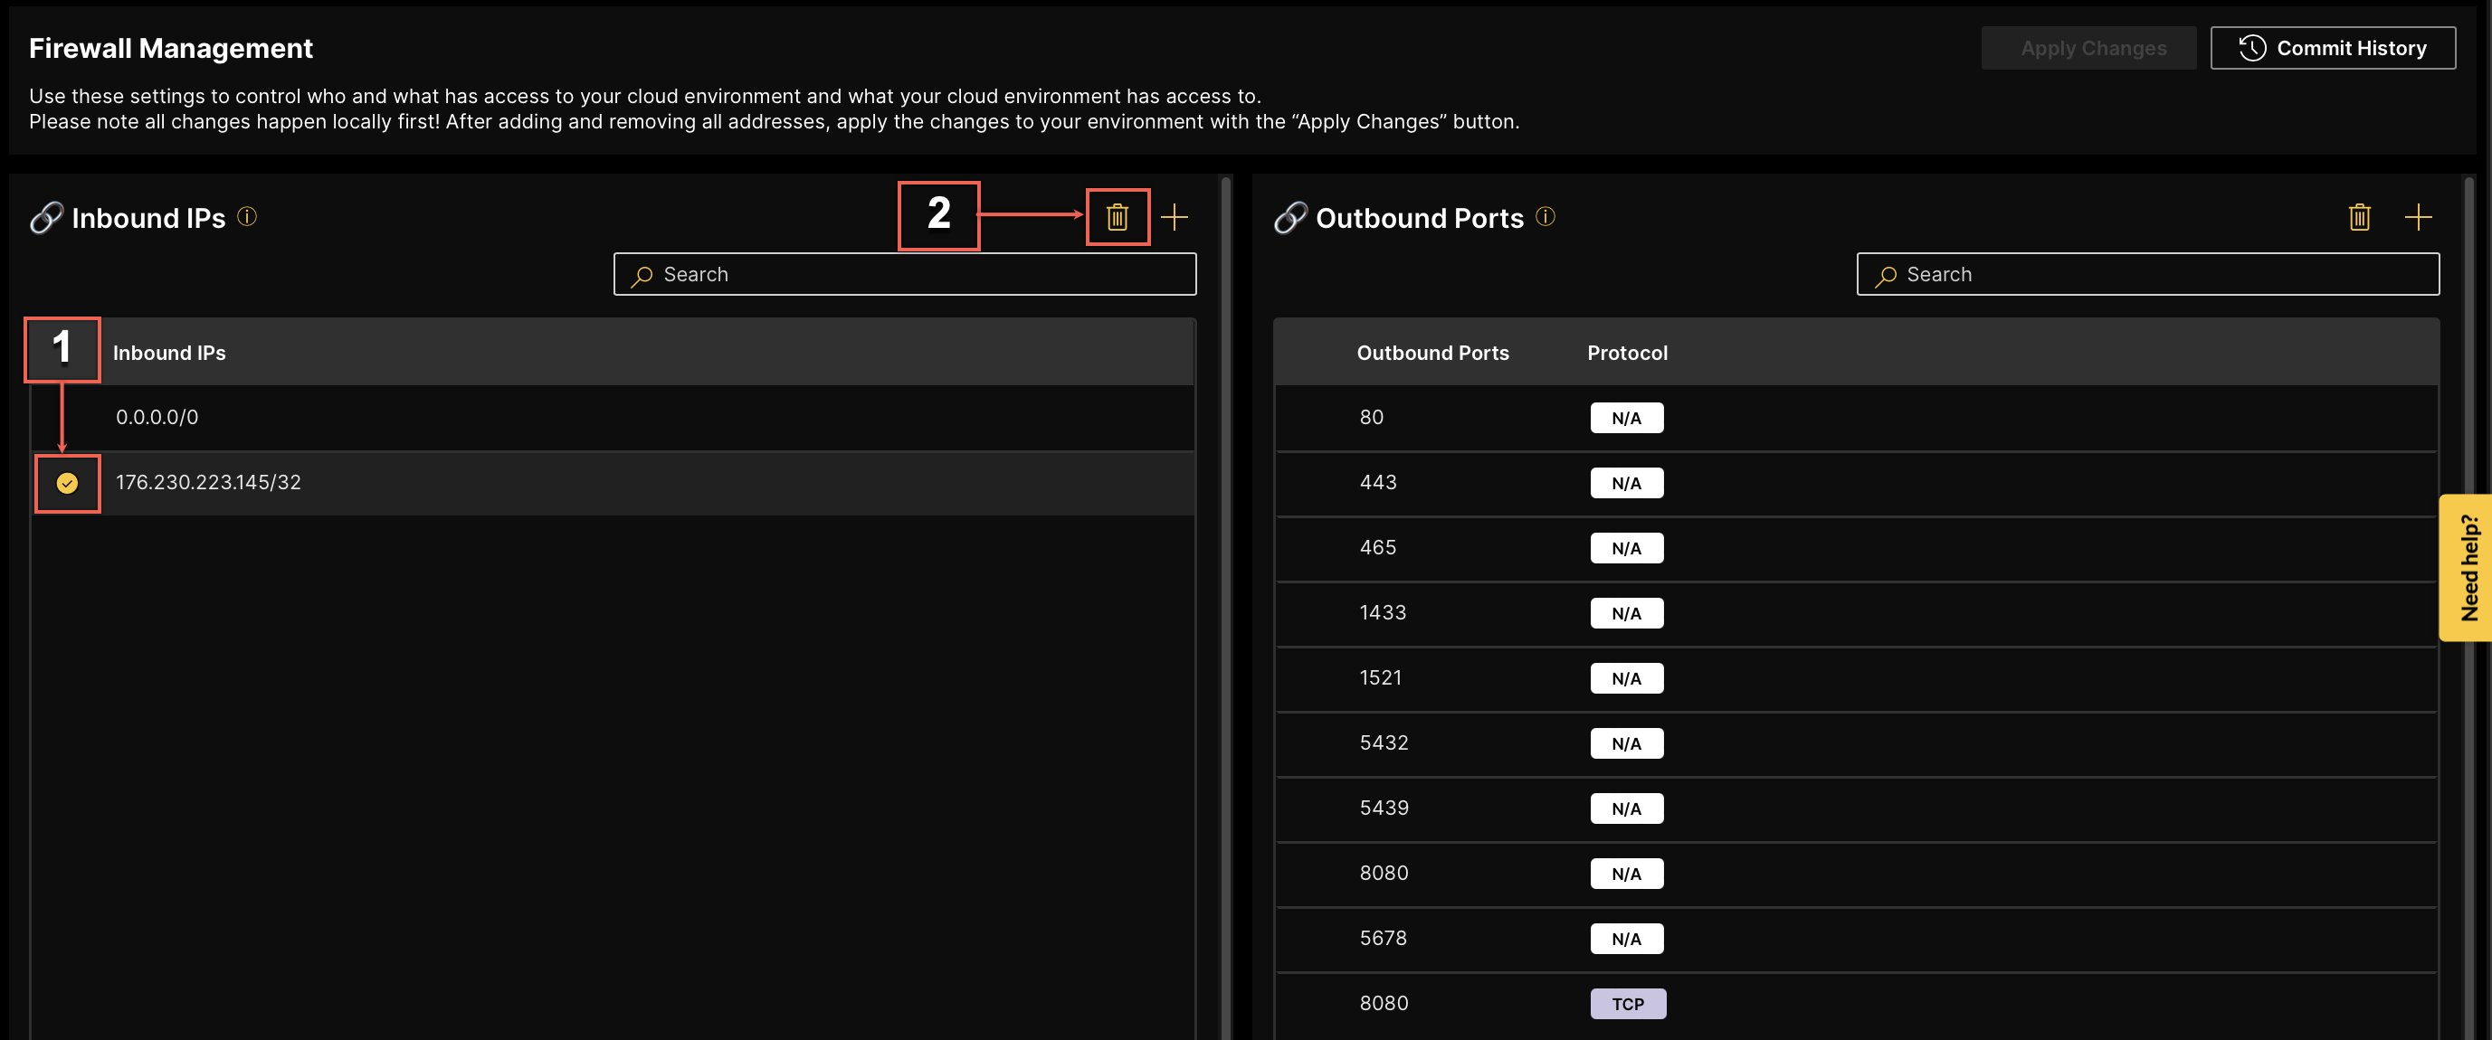Open the Commit History
Screen dimensions: 2492x1040
[x=2332, y=48]
